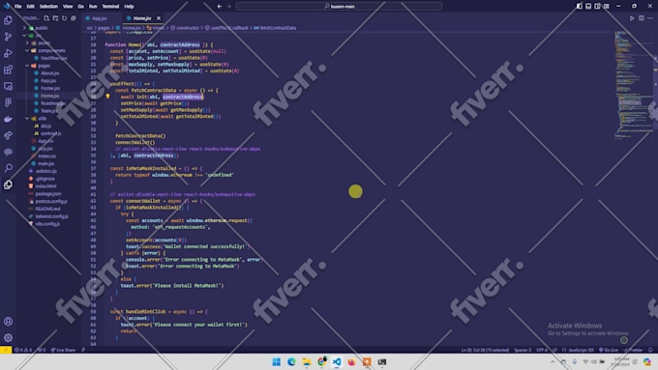Image resolution: width=658 pixels, height=370 pixels.
Task: Open the Docker view in activity bar
Action: (8, 119)
